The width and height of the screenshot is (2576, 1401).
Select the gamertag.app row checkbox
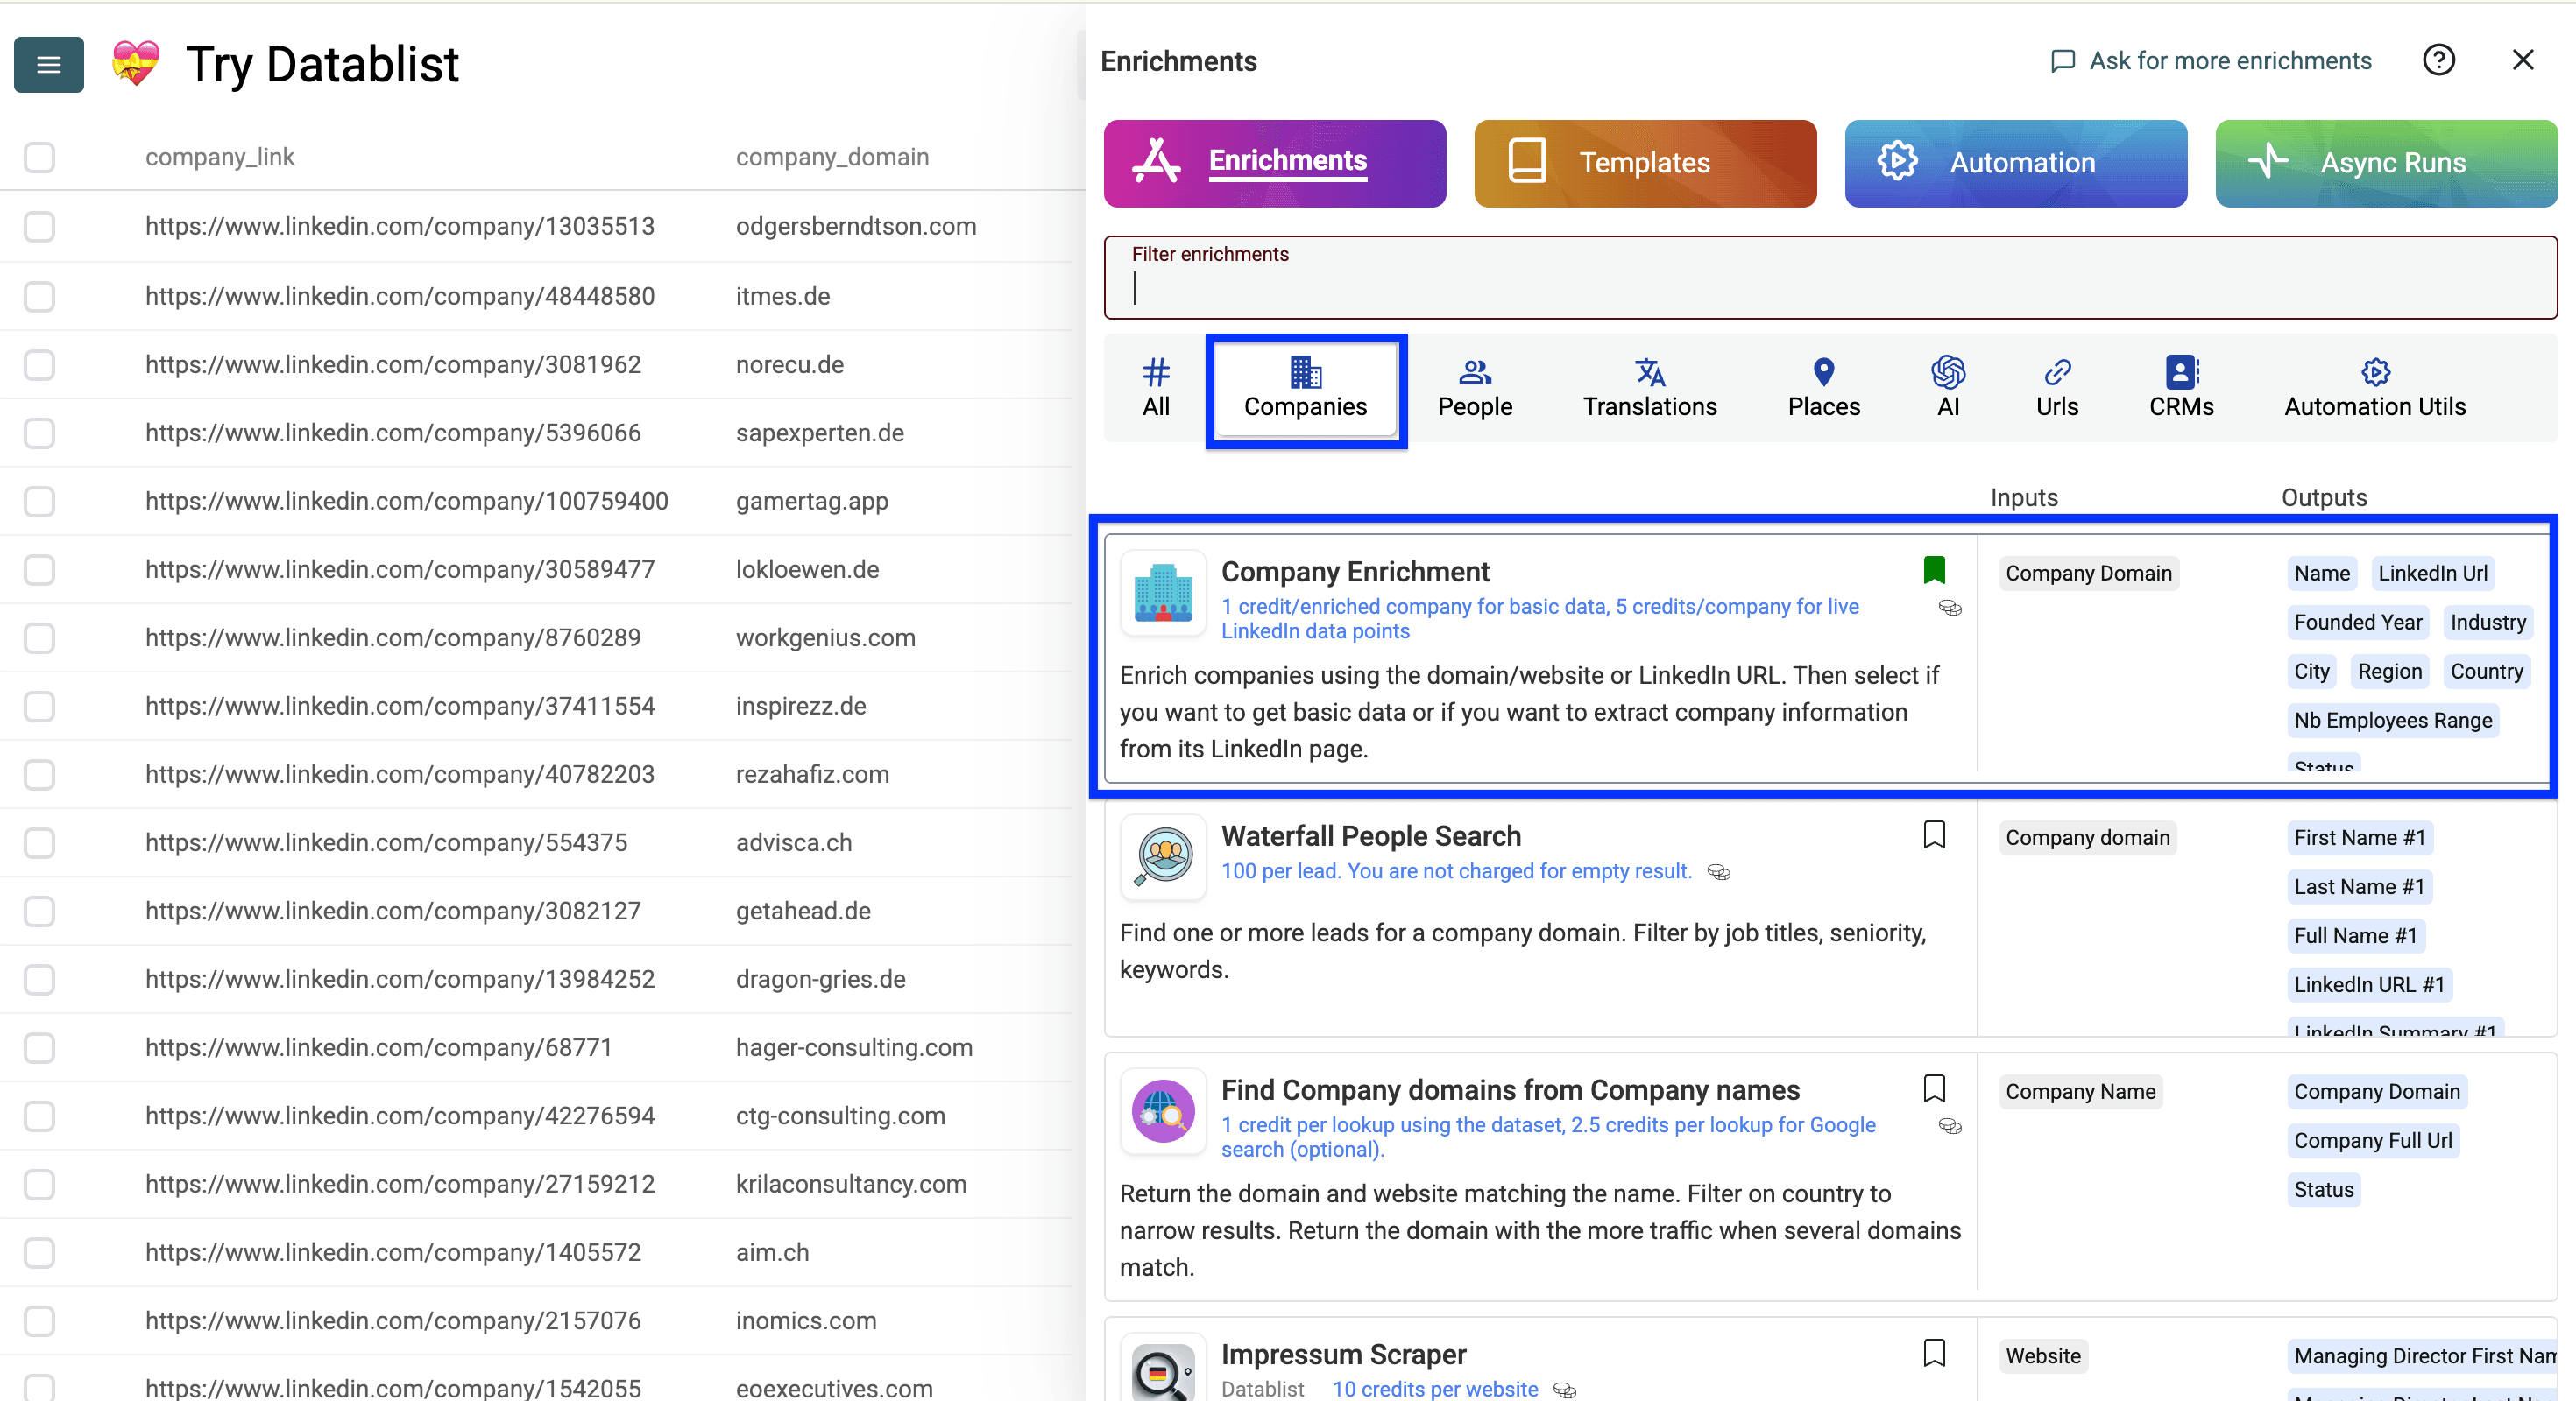(39, 502)
